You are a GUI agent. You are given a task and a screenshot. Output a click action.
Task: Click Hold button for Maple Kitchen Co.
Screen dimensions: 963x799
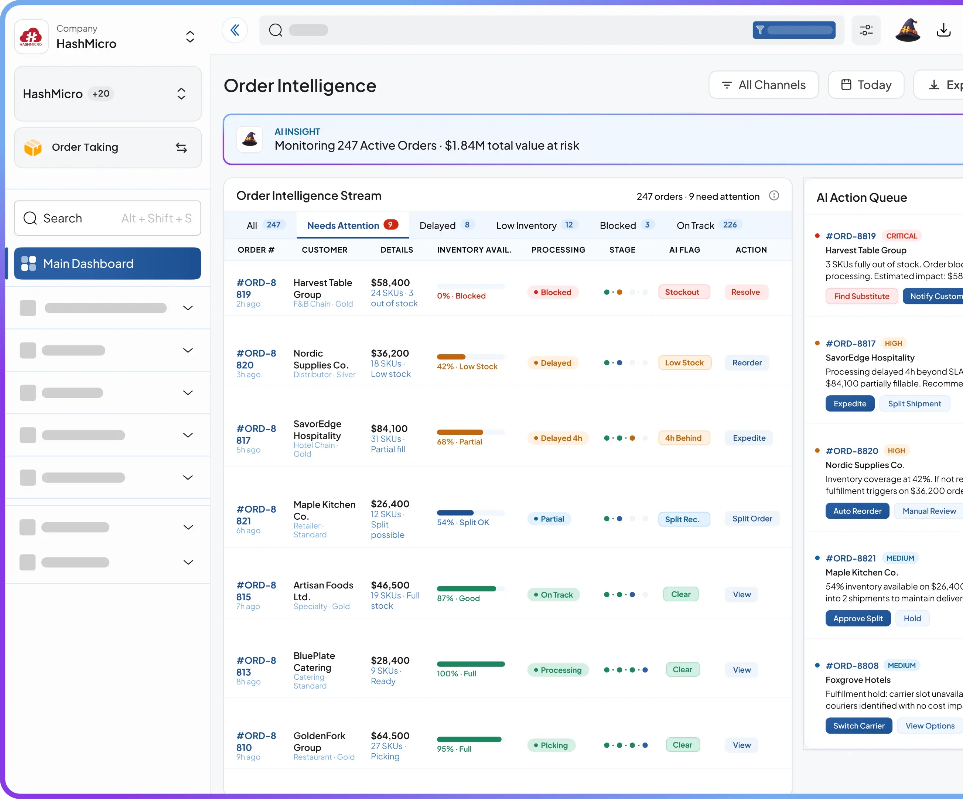[912, 618]
